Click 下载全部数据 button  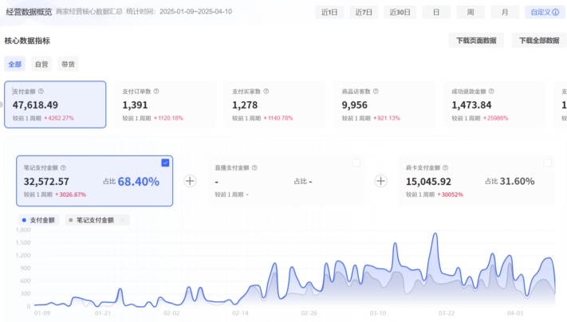tap(539, 41)
